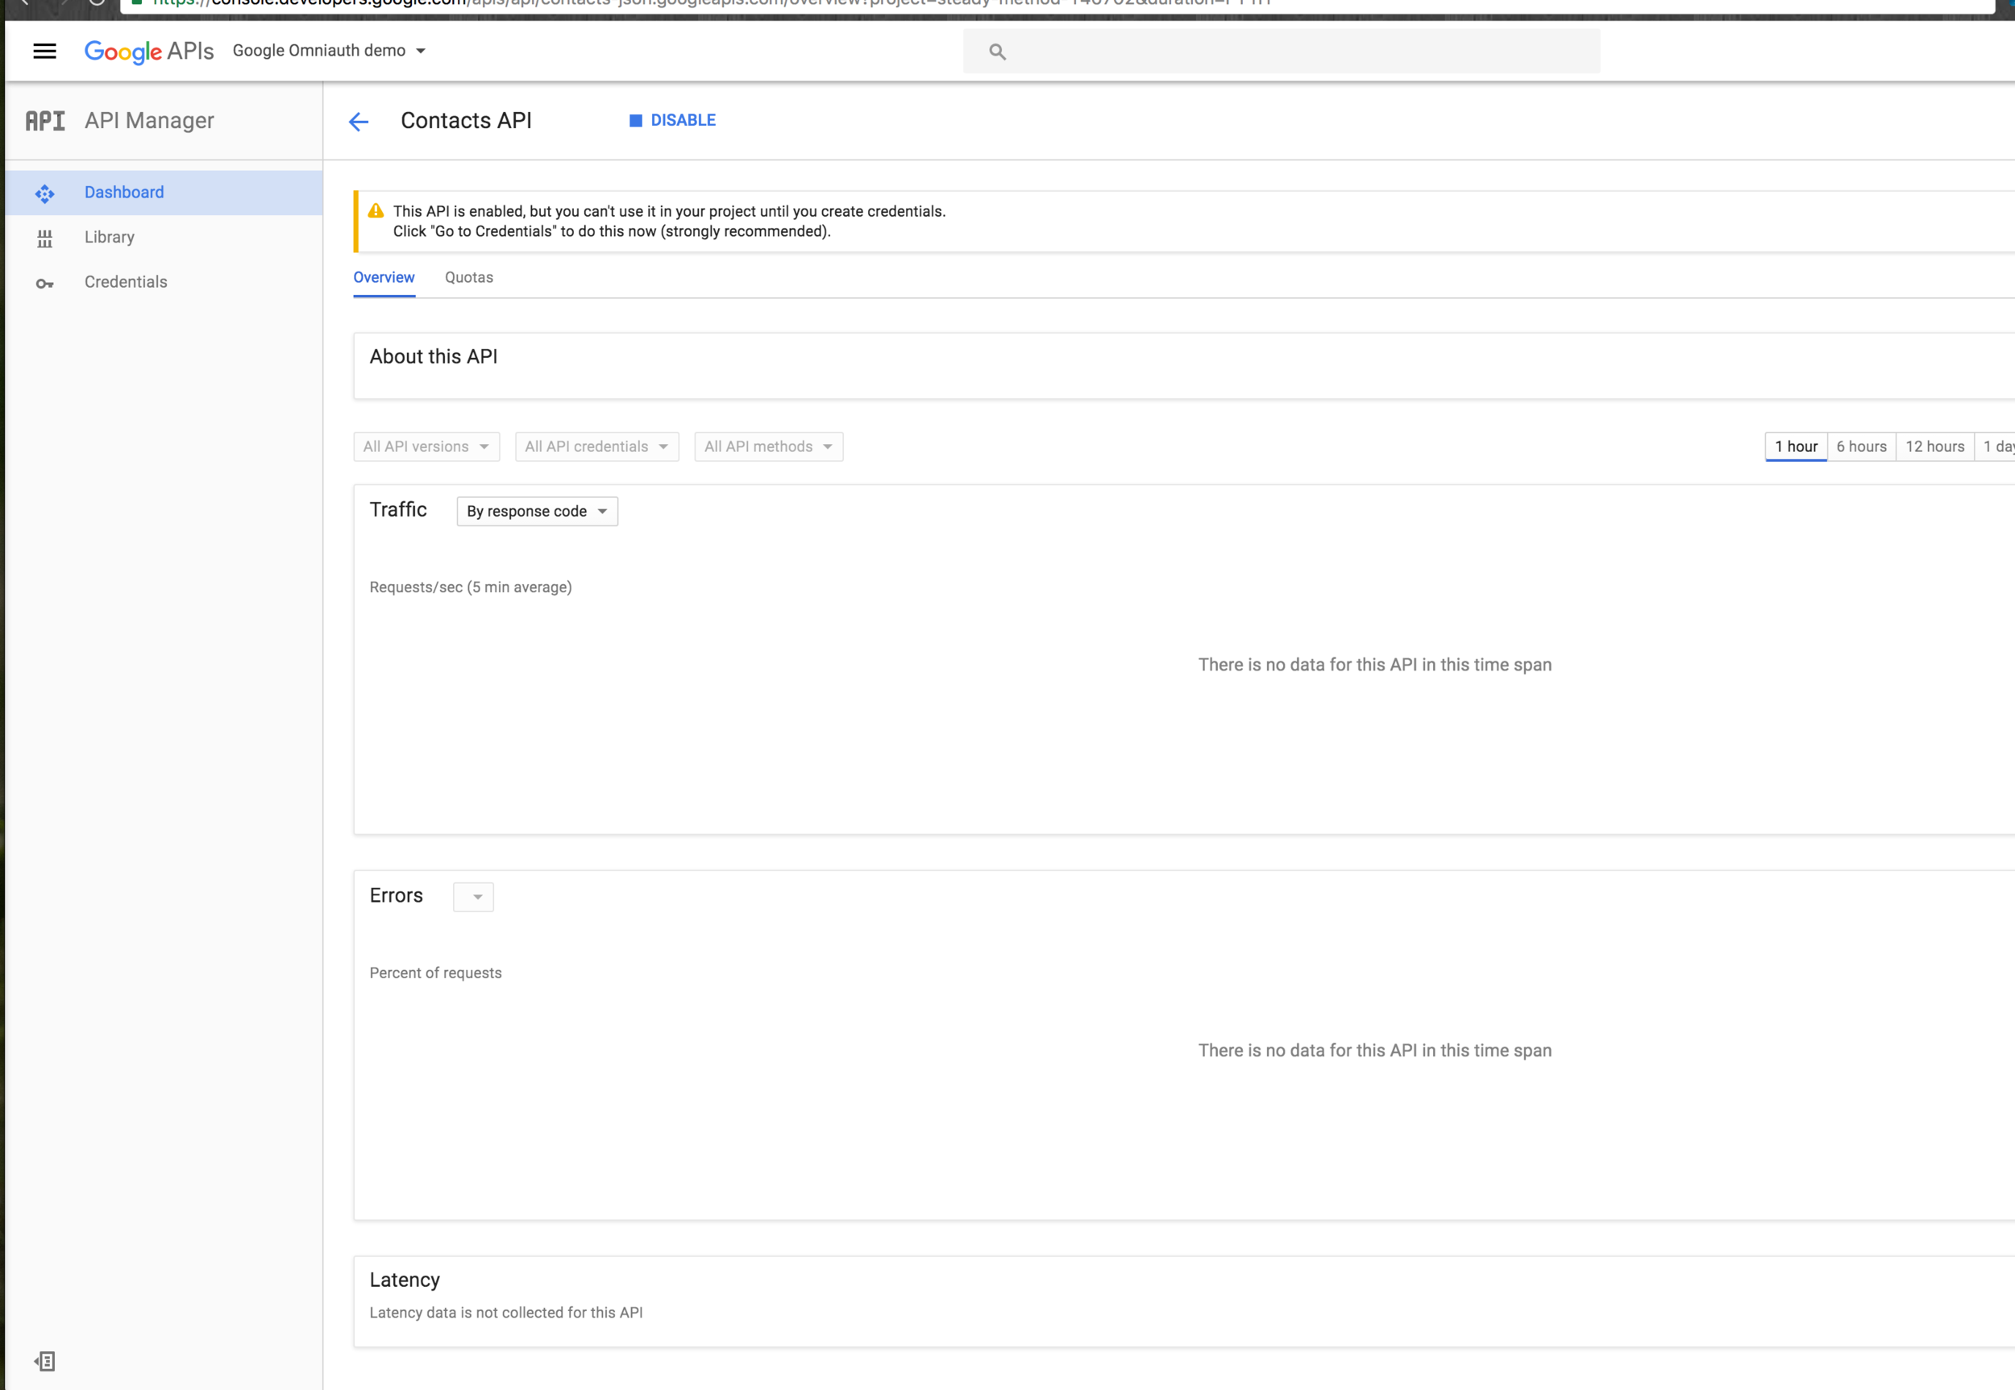This screenshot has width=2015, height=1390.
Task: Open Credentials in the sidebar
Action: (x=164, y=282)
